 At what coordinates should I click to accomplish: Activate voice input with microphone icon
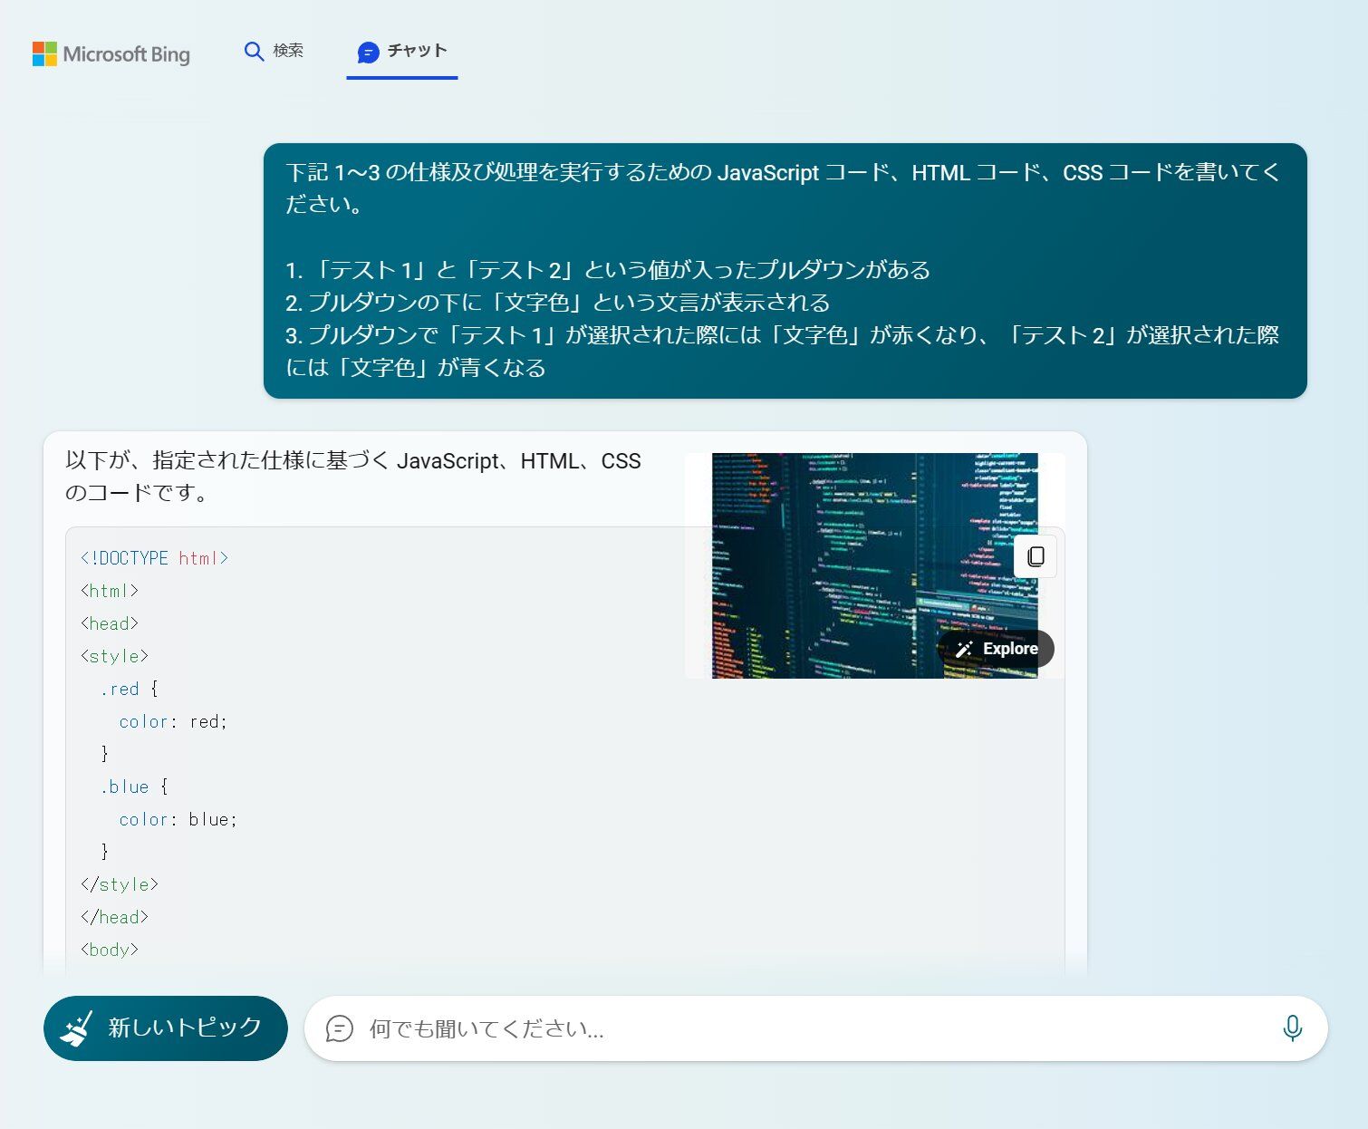click(1292, 1028)
